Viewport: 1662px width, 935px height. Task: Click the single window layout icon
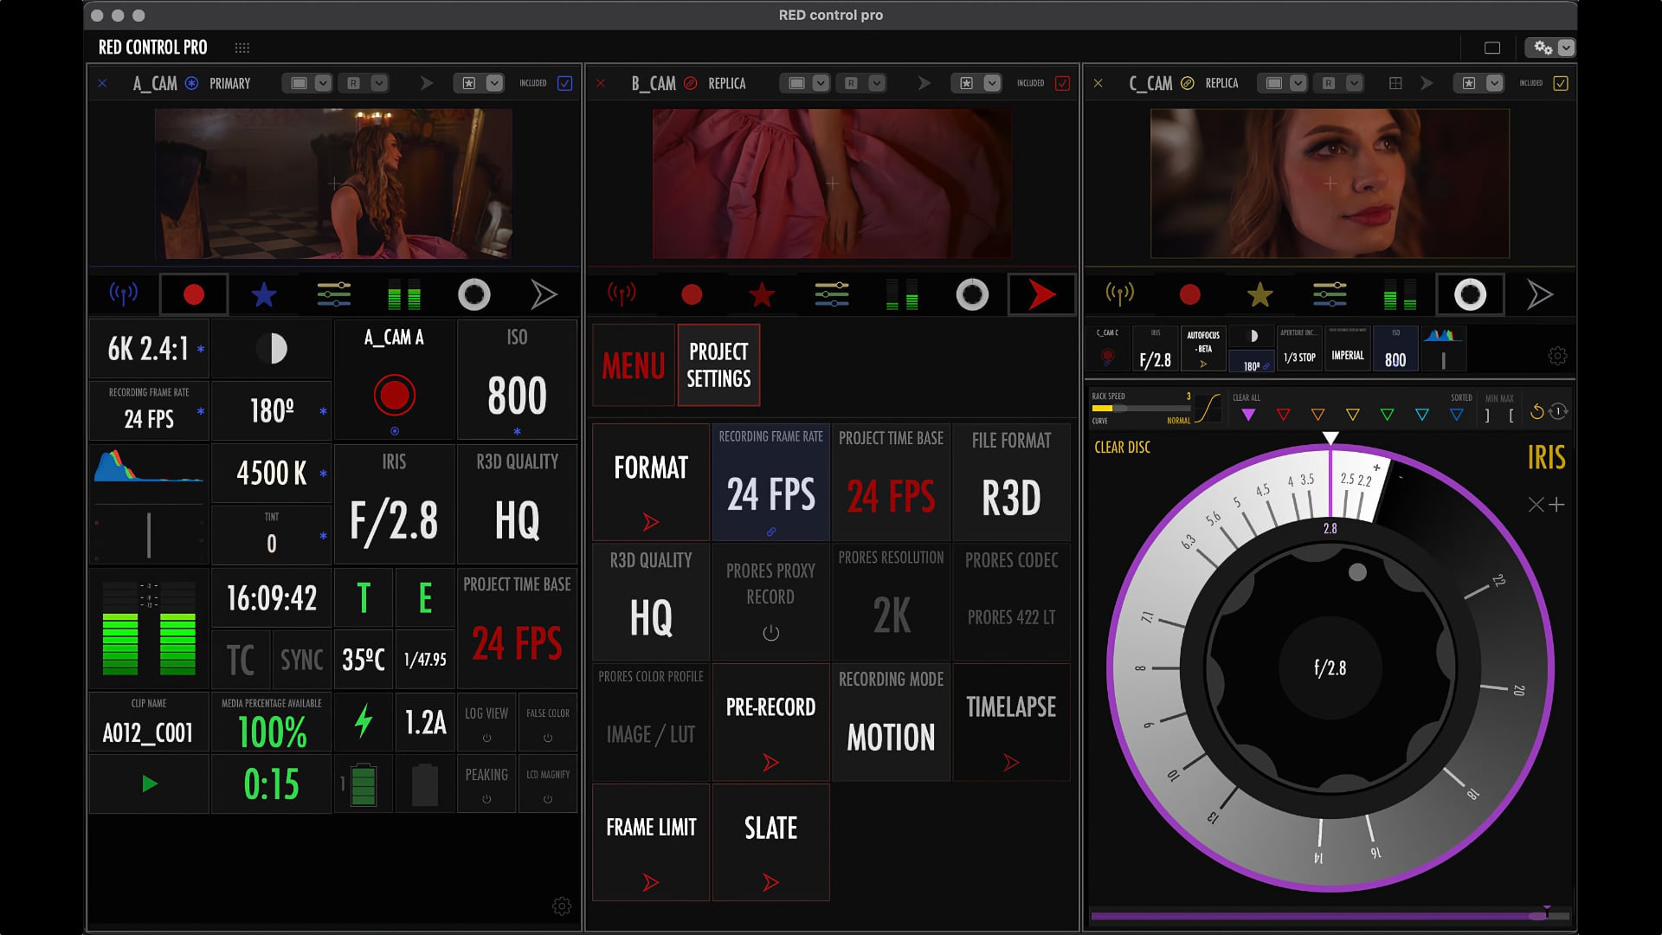(x=1492, y=48)
